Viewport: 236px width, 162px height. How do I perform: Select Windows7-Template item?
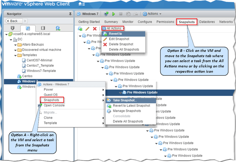click(41, 71)
